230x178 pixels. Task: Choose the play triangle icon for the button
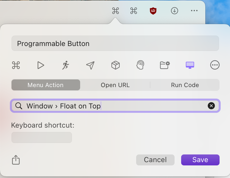pyautogui.click(x=41, y=65)
